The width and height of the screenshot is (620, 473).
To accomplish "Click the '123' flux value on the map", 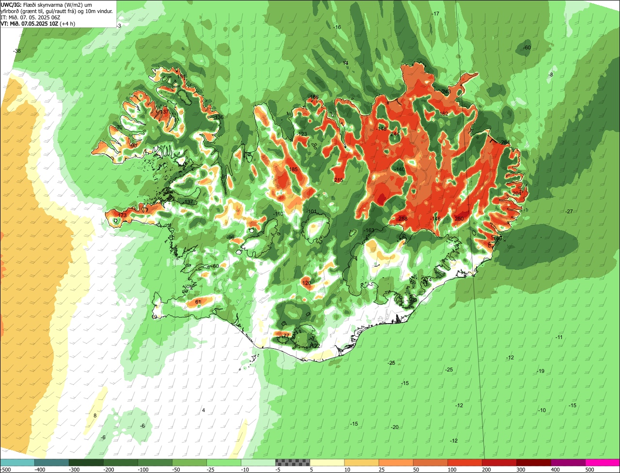I will 303,134.
